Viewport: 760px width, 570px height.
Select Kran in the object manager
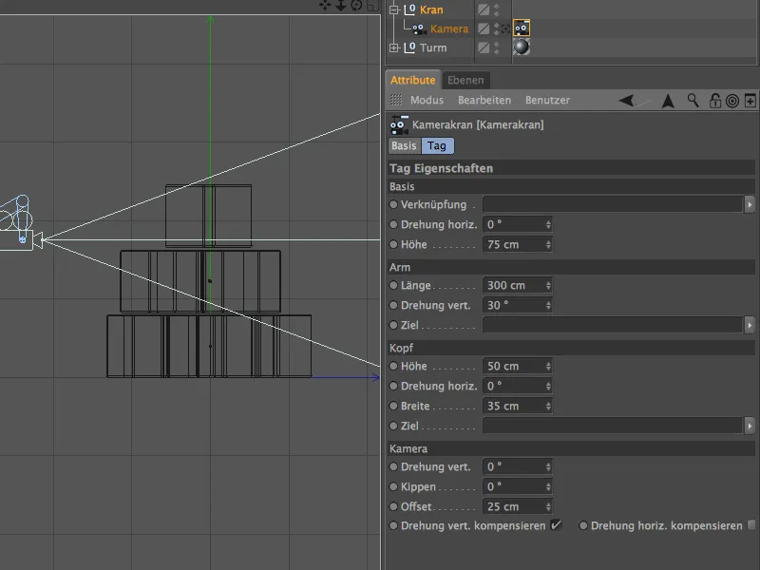click(x=431, y=9)
